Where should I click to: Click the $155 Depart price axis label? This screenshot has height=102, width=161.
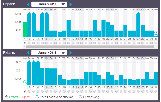tap(18, 14)
